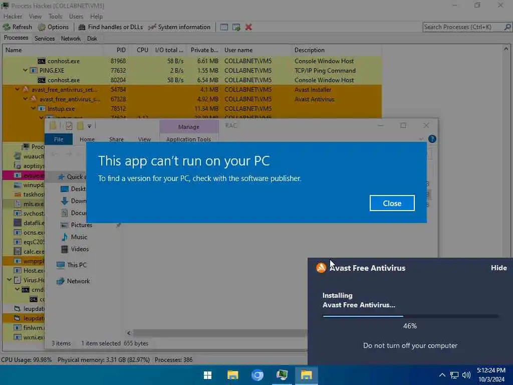Sort by the Description column header
The width and height of the screenshot is (513, 385).
(336, 50)
